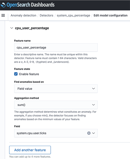The width and height of the screenshot is (130, 159).
Task: Click the cpu_user_percentage section title
Action: [x=32, y=28]
